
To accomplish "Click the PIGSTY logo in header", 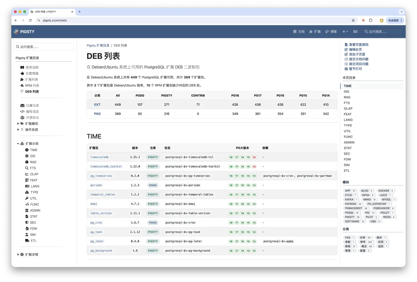I will coord(24,32).
